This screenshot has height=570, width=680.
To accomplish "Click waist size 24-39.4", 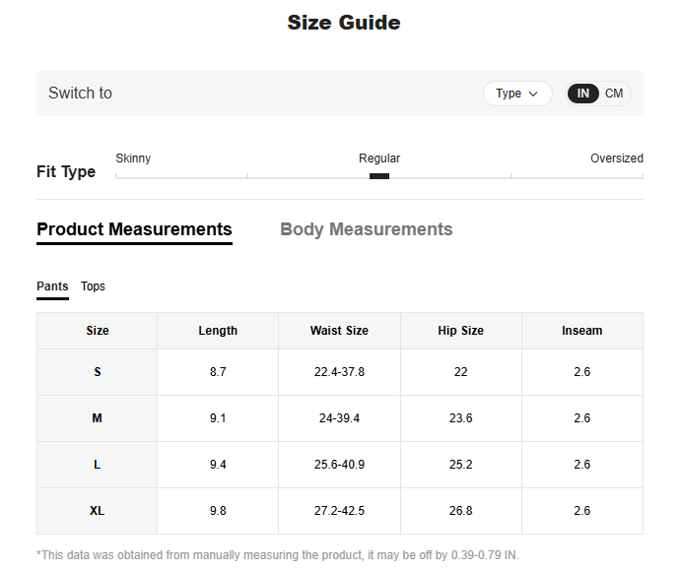I will [x=339, y=418].
